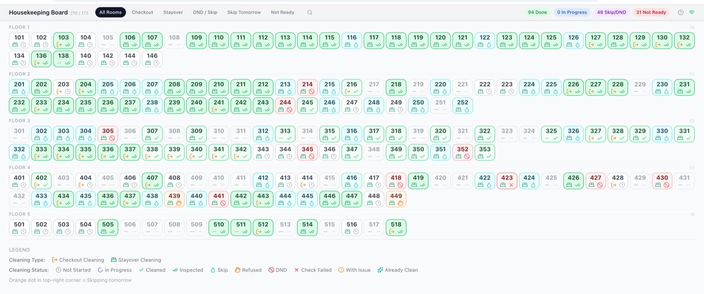Open room 252 skip card
This screenshot has height=294, width=704.
tap(462, 106)
